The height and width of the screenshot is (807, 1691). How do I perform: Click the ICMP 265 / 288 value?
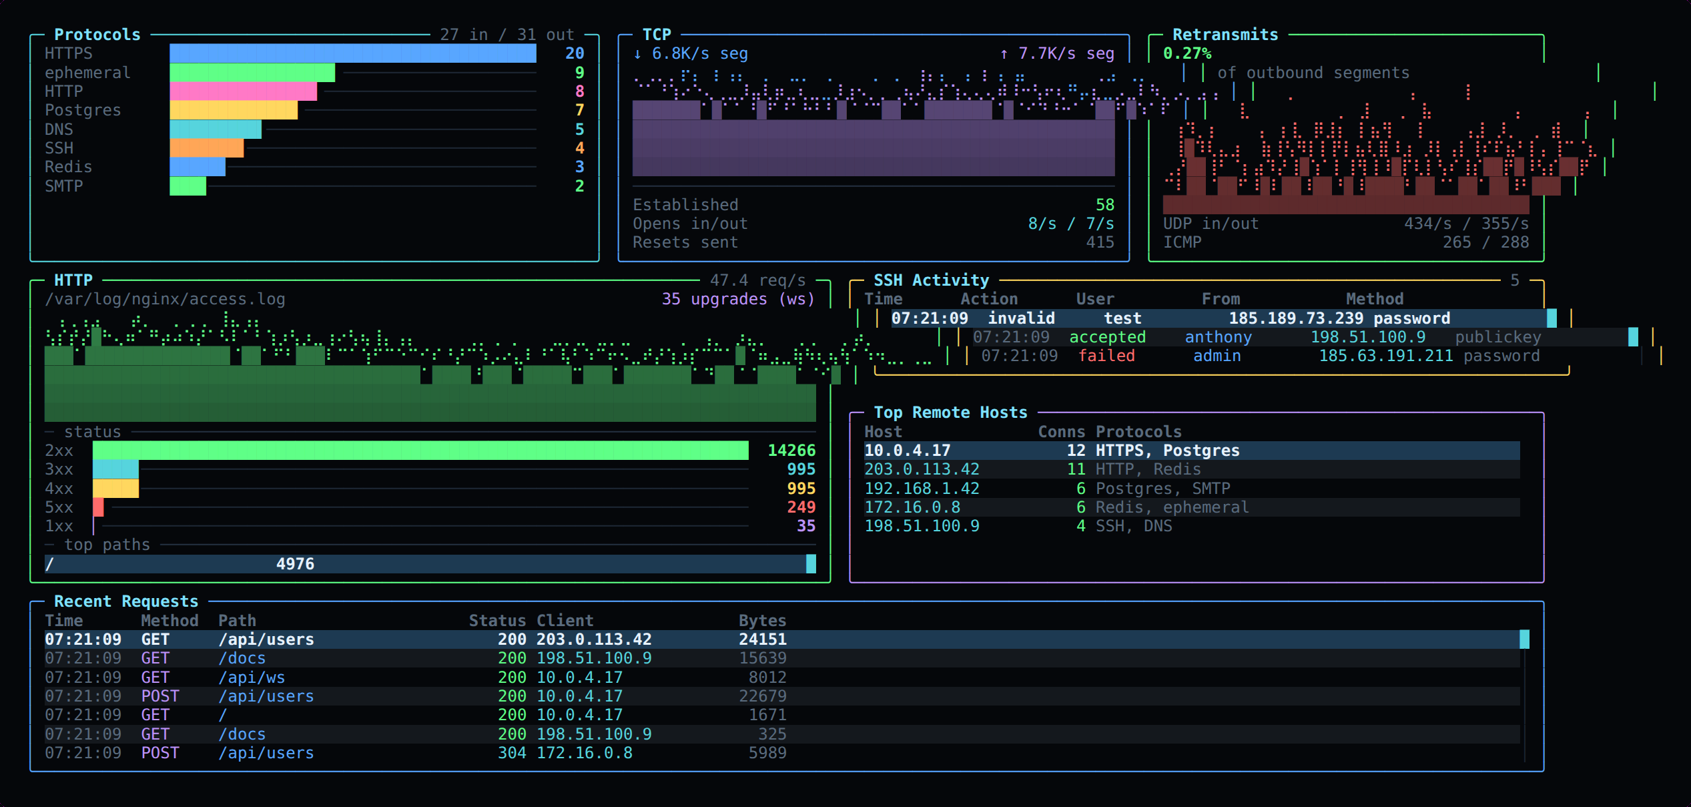tap(1486, 242)
